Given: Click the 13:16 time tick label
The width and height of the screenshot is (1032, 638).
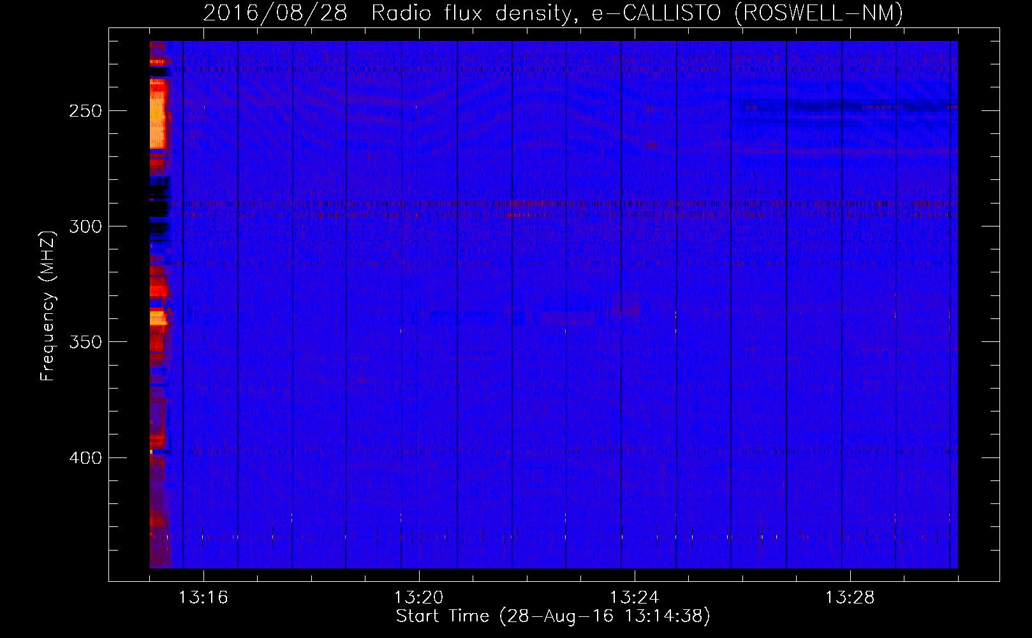Looking at the screenshot, I should (203, 598).
